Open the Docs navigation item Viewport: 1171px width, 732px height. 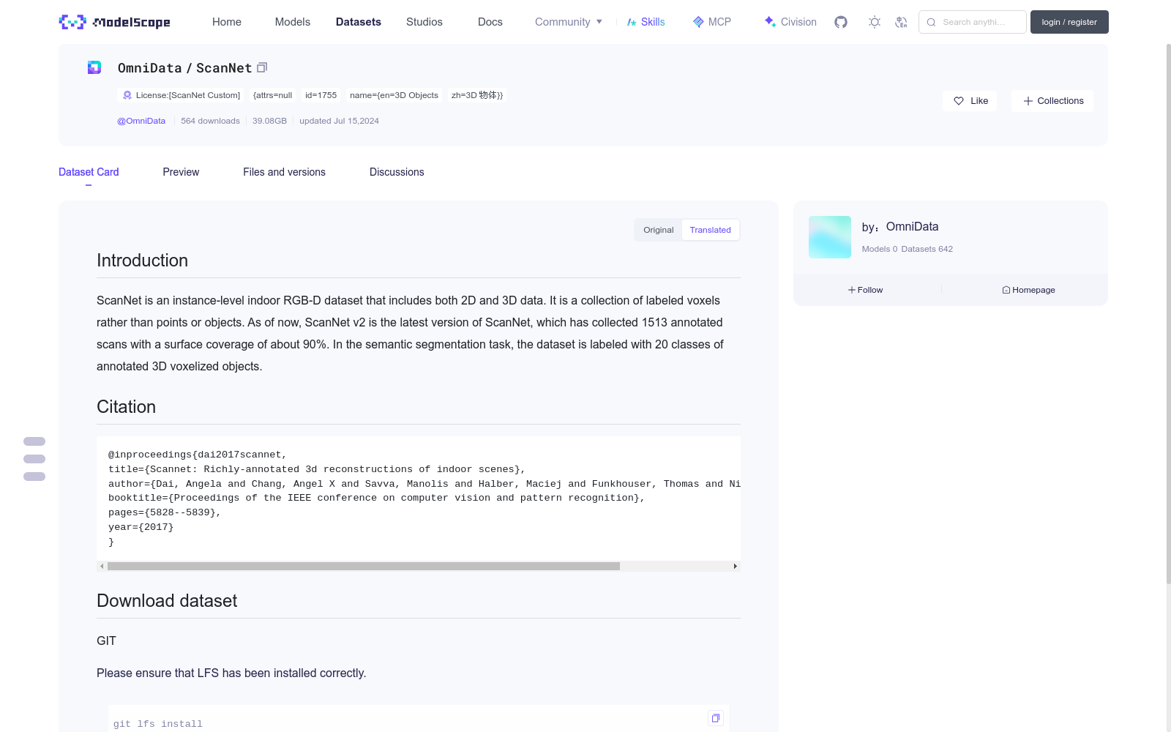490,22
